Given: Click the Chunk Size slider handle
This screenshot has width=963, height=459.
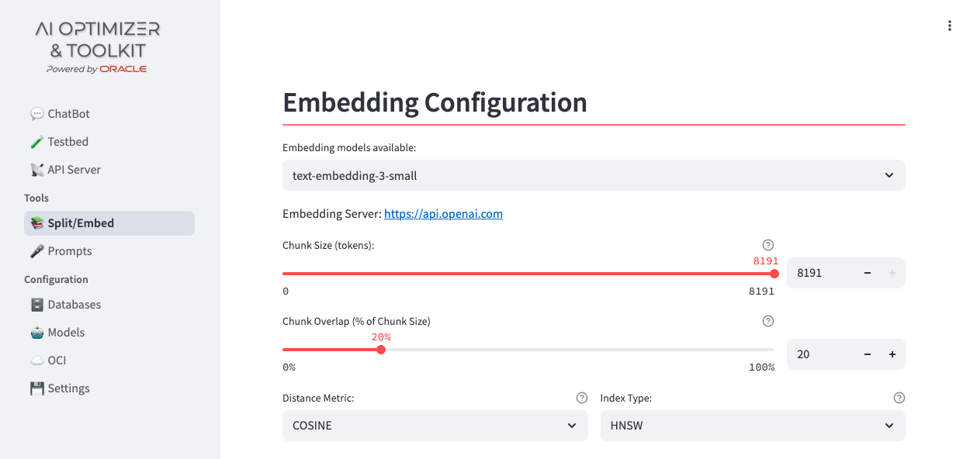Looking at the screenshot, I should pyautogui.click(x=774, y=274).
